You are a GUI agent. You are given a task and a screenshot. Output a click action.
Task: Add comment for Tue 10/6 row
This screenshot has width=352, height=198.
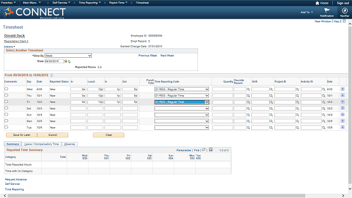pyautogui.click(x=6, y=127)
